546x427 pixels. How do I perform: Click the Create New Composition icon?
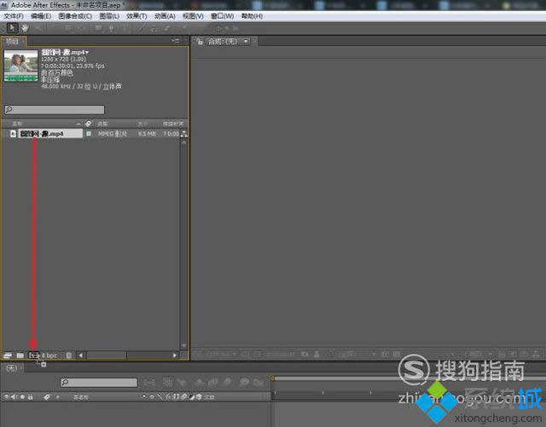(x=34, y=355)
